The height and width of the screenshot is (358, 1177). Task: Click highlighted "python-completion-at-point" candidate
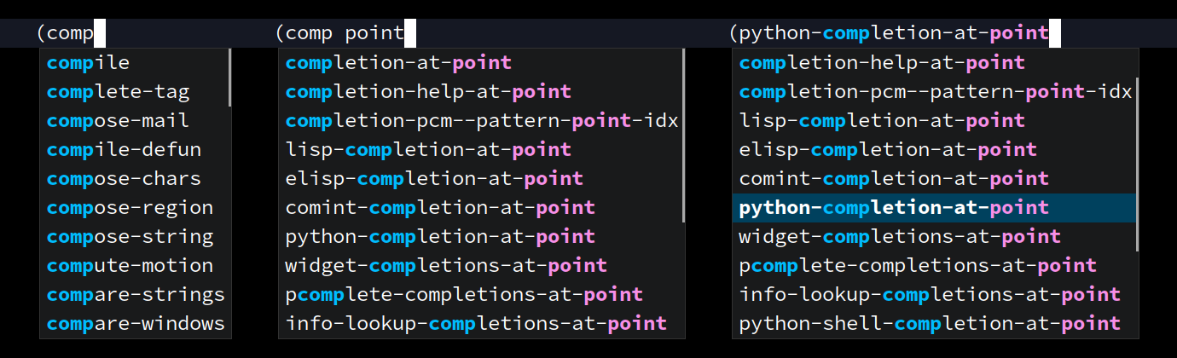click(x=934, y=208)
